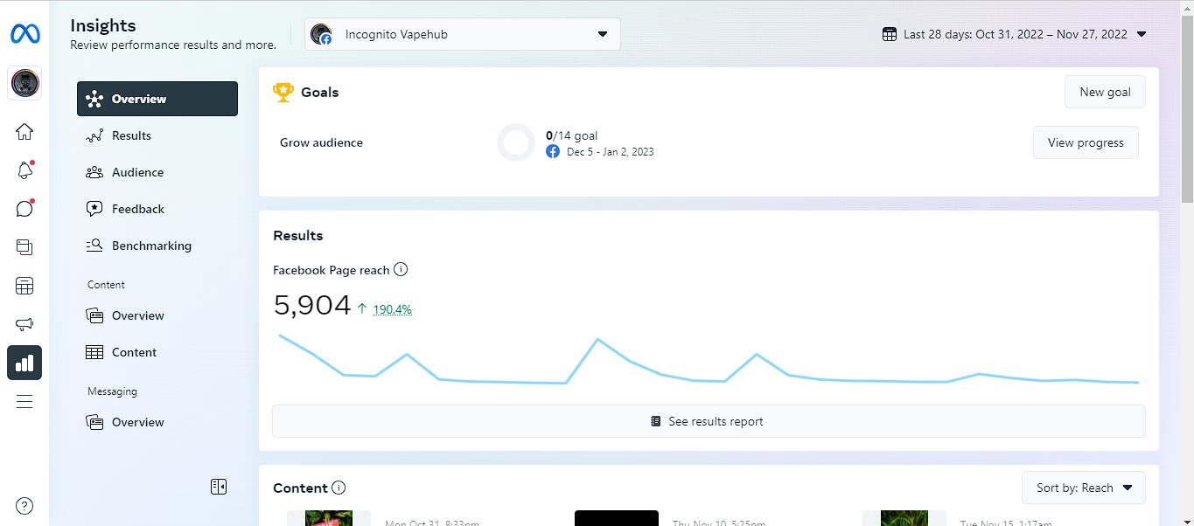
Task: Click the goal progress ring
Action: (x=516, y=142)
